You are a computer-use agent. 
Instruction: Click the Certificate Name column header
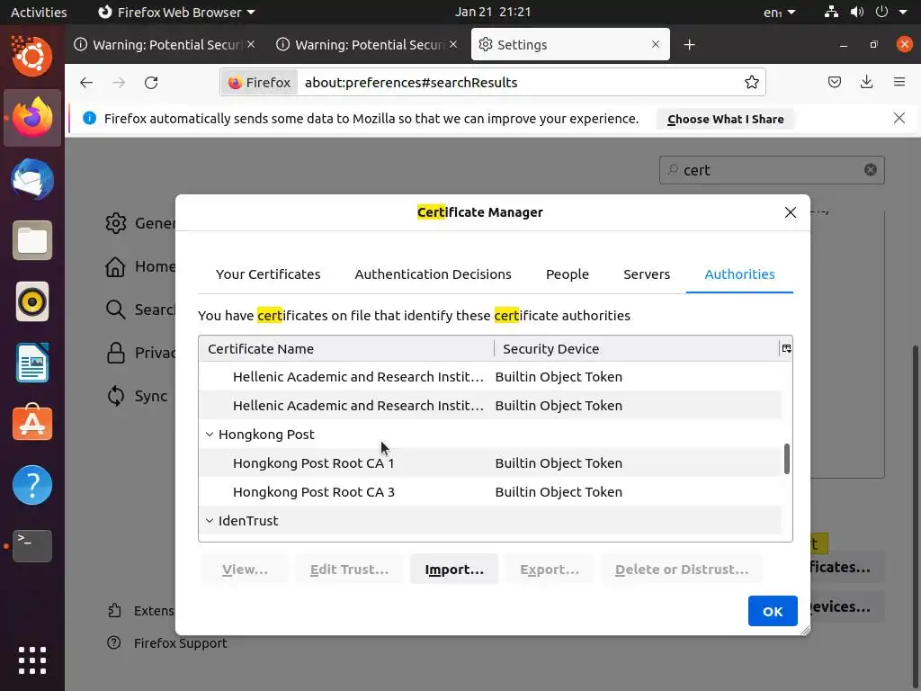(x=346, y=348)
